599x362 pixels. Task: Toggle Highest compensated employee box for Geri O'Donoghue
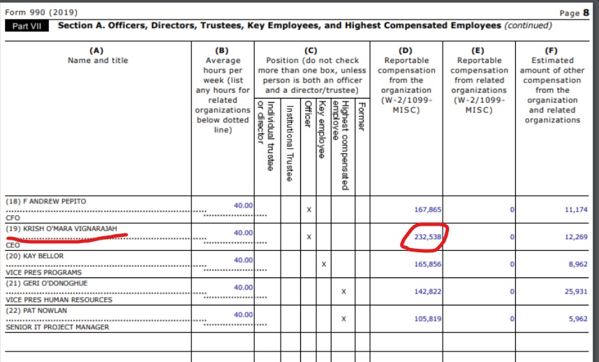pos(343,291)
